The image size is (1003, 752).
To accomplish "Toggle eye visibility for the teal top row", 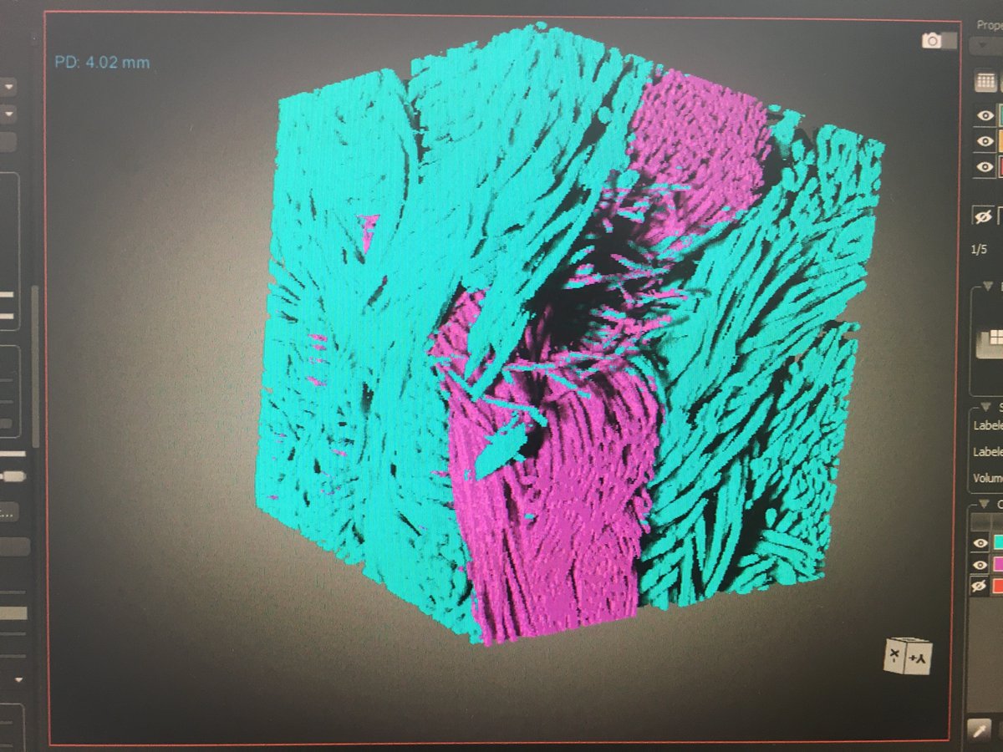I will (x=985, y=116).
